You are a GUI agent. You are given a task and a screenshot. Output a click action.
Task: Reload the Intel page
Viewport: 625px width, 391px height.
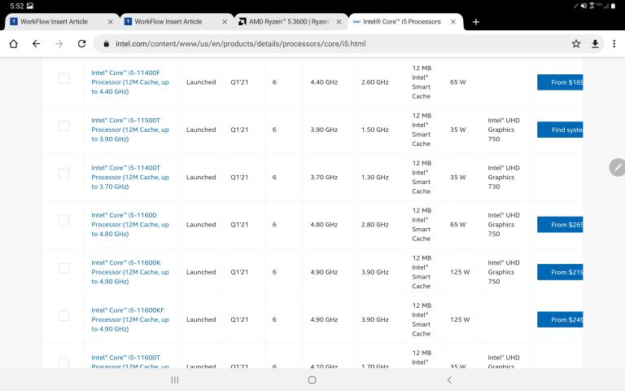pos(81,43)
